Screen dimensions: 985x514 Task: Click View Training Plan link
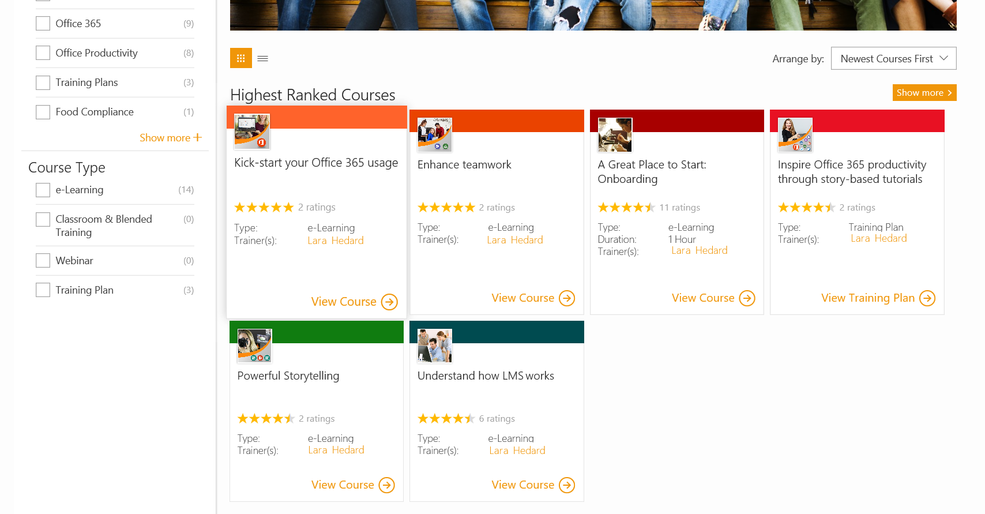868,298
